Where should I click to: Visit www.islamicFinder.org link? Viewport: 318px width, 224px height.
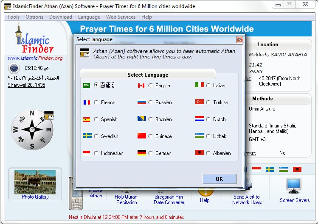[x=35, y=58]
